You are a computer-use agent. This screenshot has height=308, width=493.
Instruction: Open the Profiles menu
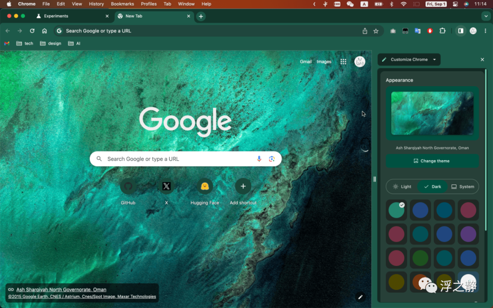click(x=149, y=4)
